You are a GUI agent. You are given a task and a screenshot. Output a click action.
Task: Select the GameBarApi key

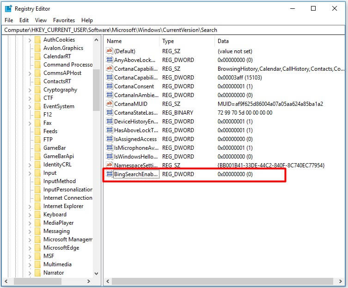59,156
